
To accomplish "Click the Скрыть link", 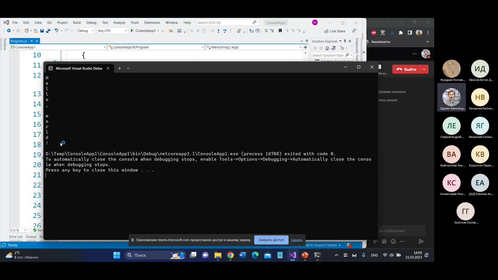I will tap(296, 240).
